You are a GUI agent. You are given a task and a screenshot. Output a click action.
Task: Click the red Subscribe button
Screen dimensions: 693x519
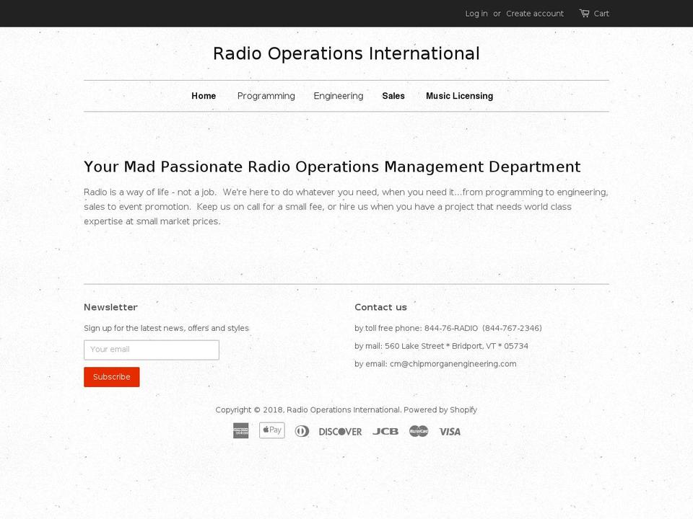coord(112,377)
